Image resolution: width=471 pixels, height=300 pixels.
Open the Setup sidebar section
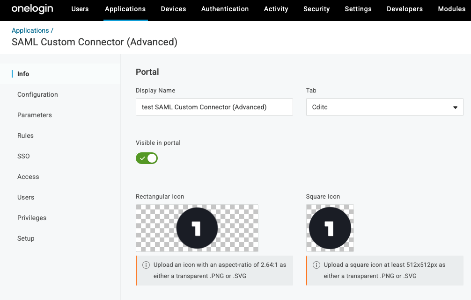point(26,238)
